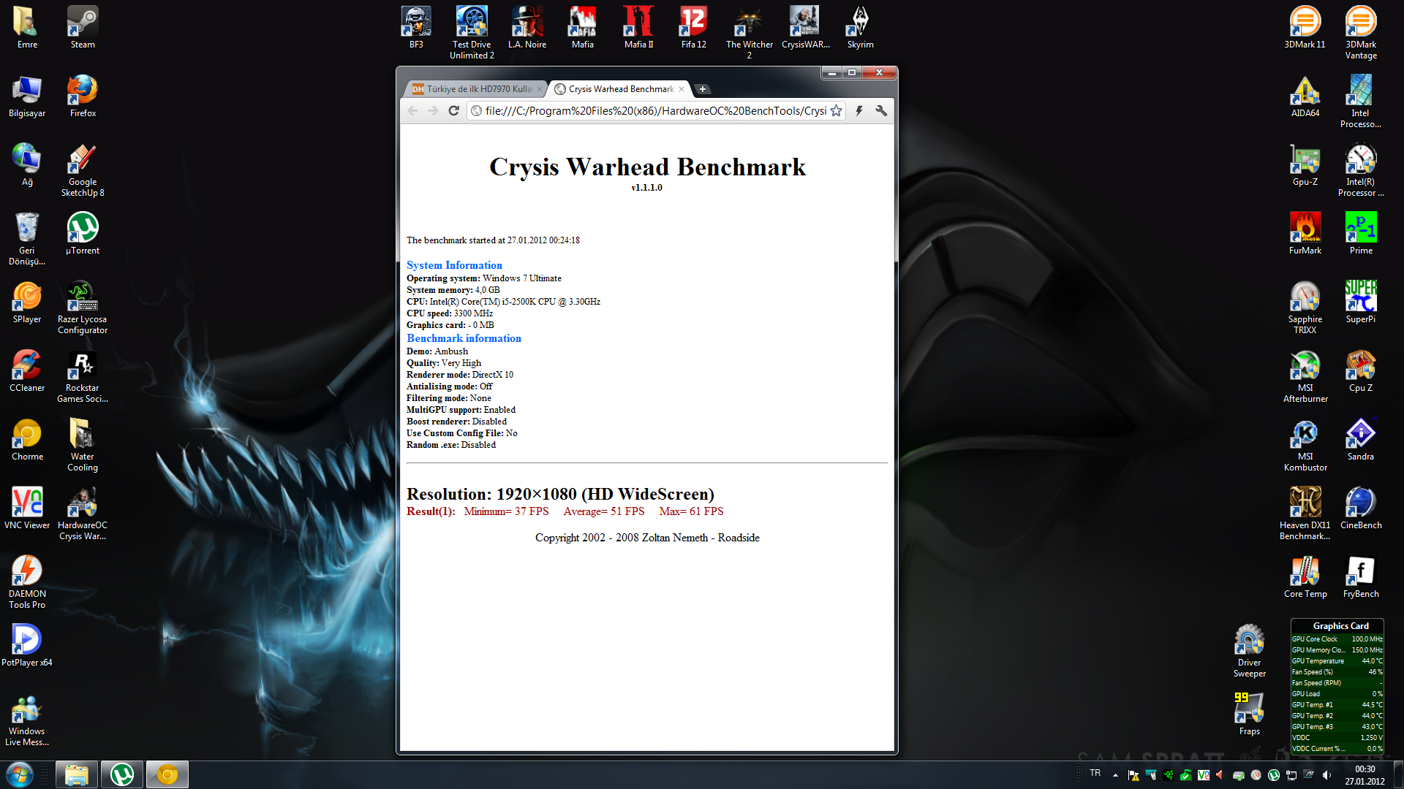Go back to the previous page

coord(413,111)
